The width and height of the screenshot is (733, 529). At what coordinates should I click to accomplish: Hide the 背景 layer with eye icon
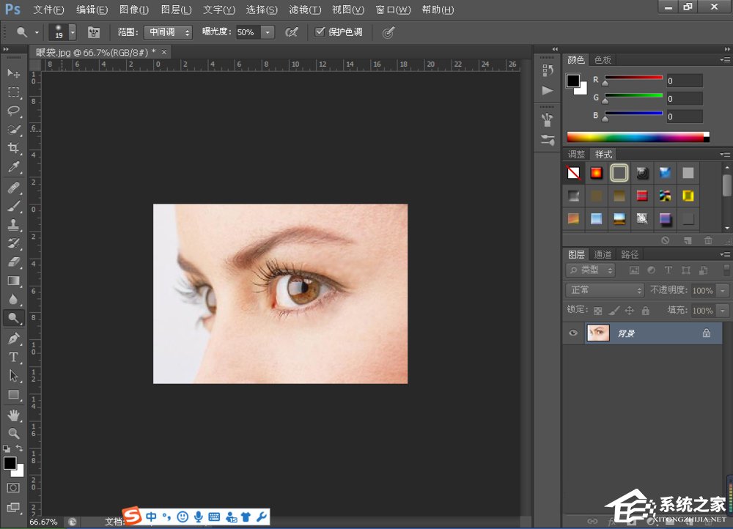573,333
